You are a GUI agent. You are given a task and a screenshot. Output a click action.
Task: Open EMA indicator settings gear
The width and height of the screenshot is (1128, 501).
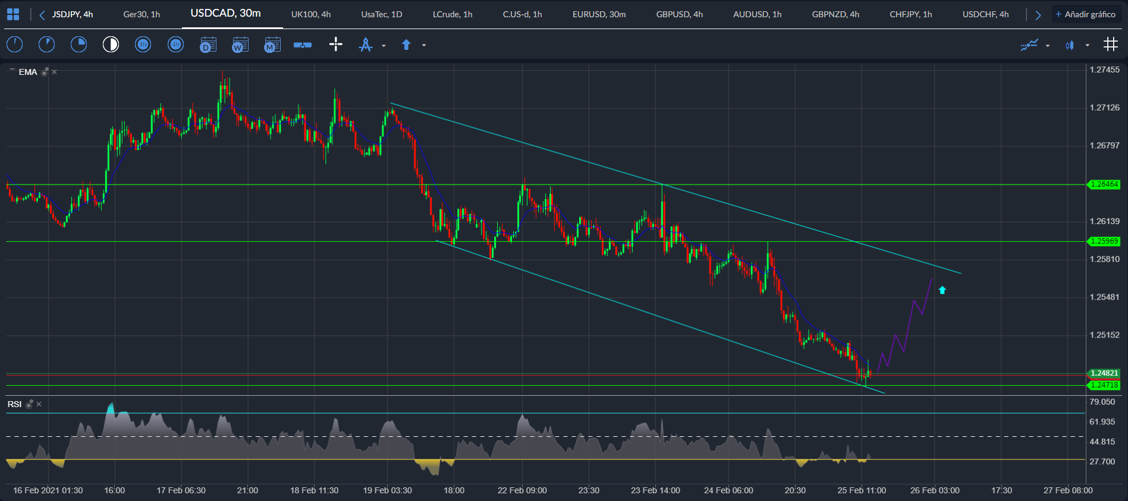[45, 72]
